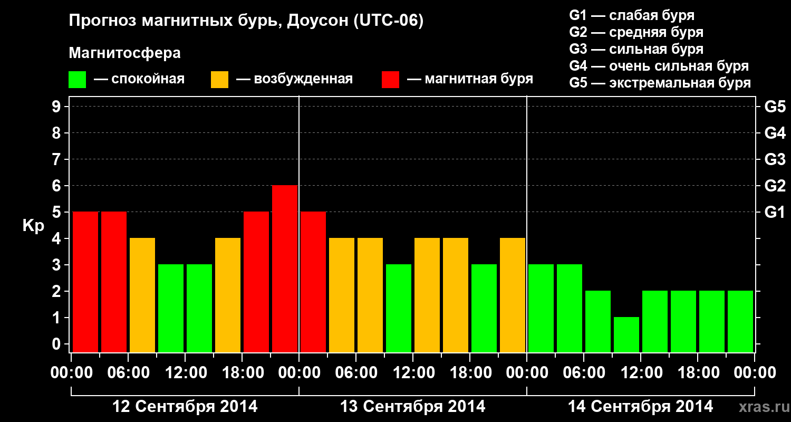Click the "G2" label on the right axis
791x422 pixels.
point(775,186)
